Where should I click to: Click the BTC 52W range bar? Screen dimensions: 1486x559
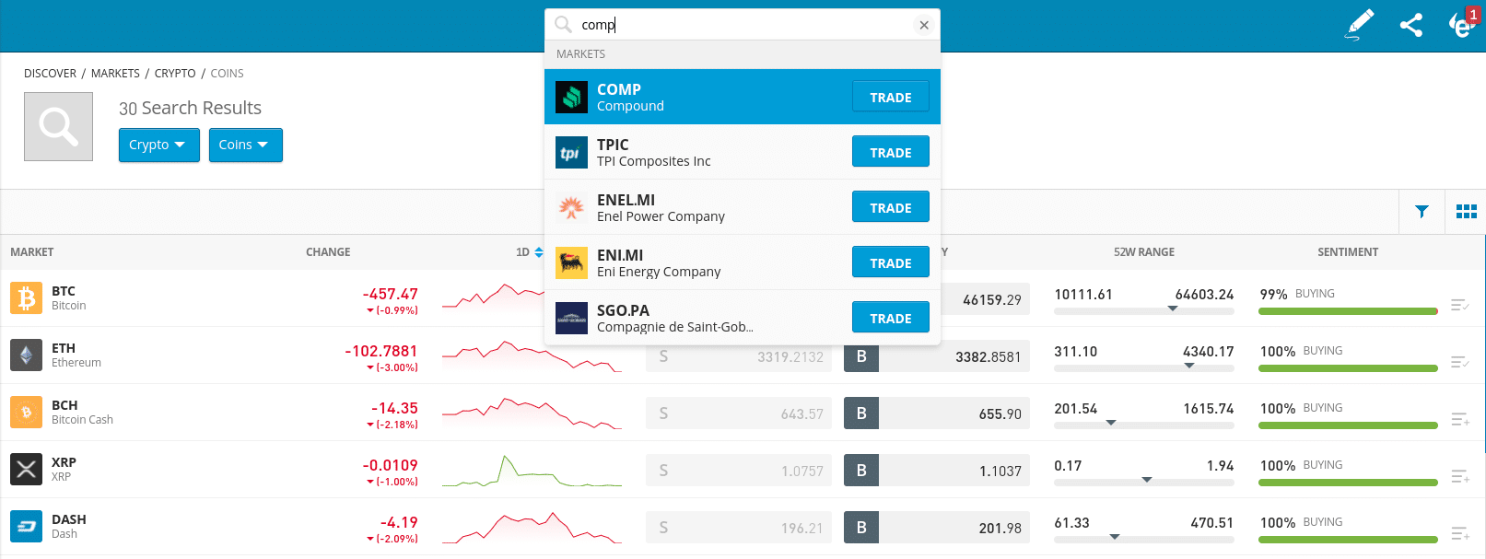[x=1143, y=311]
